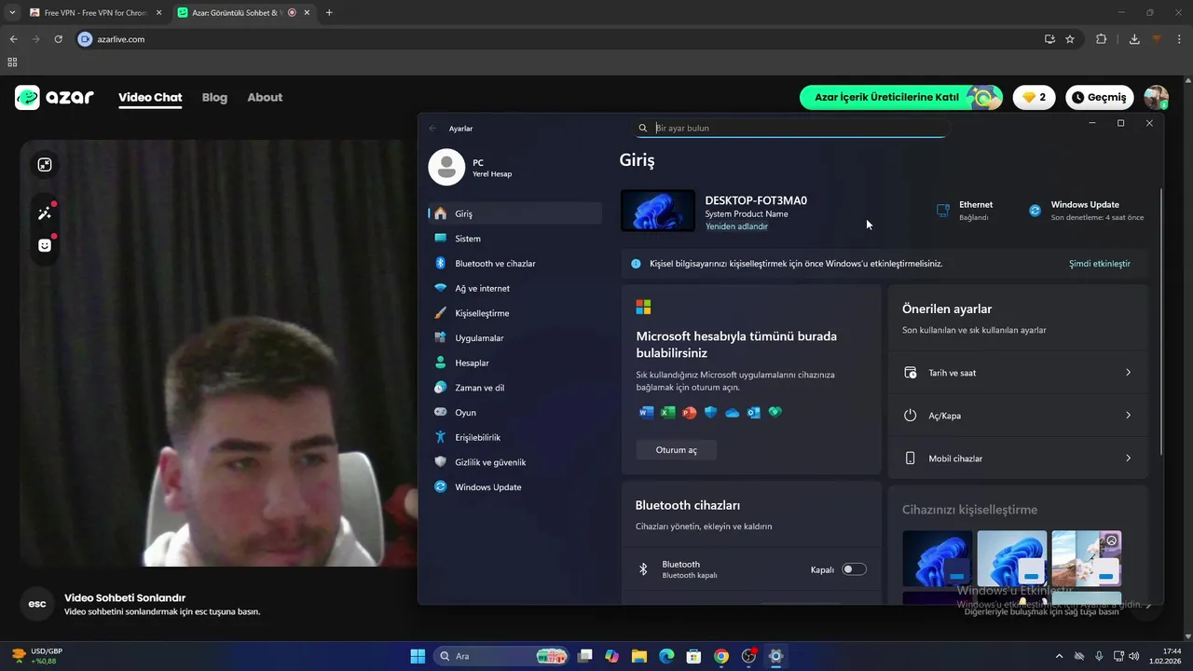
Task: Switch to the Free VPN browser tab
Action: 95,13
